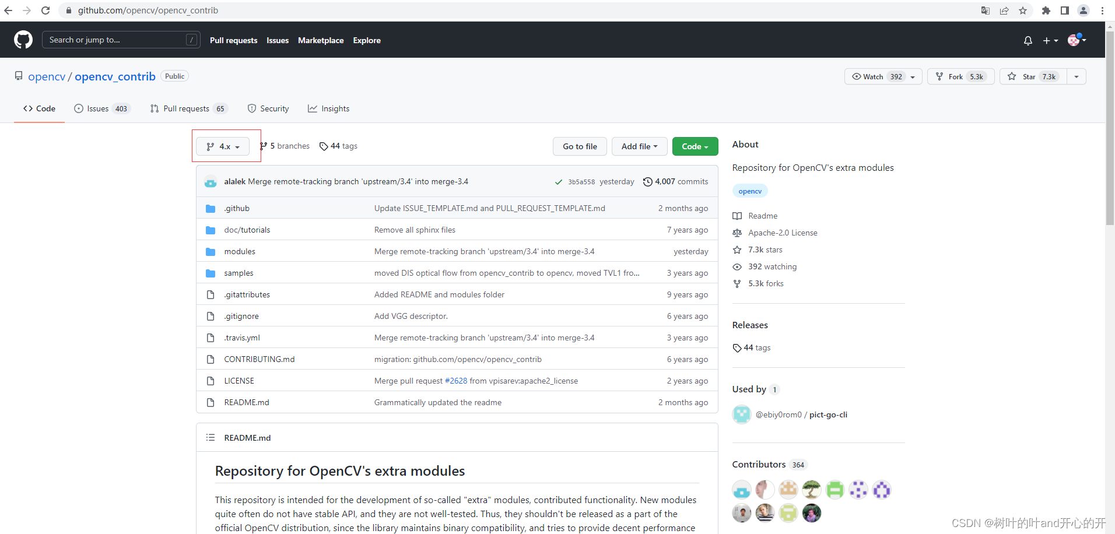The height and width of the screenshot is (534, 1115).
Task: Focus the Search or jump to field
Action: 121,40
